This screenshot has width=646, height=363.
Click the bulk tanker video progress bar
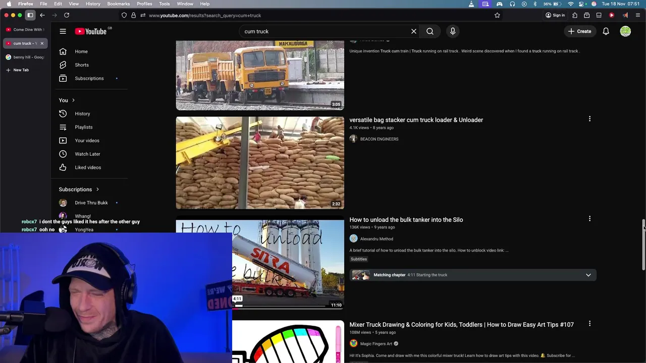[x=288, y=306]
